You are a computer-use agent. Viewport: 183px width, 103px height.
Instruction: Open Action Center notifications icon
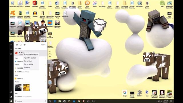point(171,101)
